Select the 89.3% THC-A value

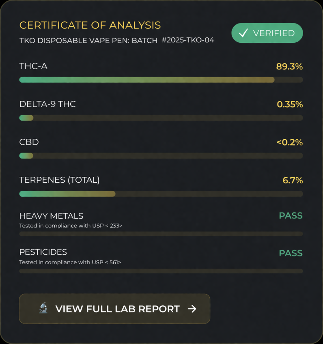[289, 67]
